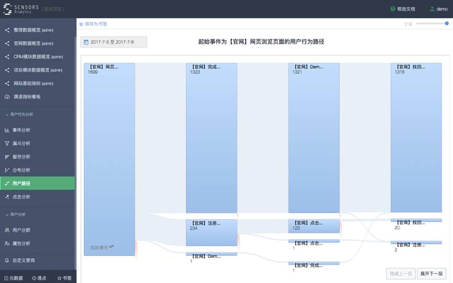Screen dimensions: 453x283
Task: Select the active 用户路径 menu item
Action: [37, 183]
